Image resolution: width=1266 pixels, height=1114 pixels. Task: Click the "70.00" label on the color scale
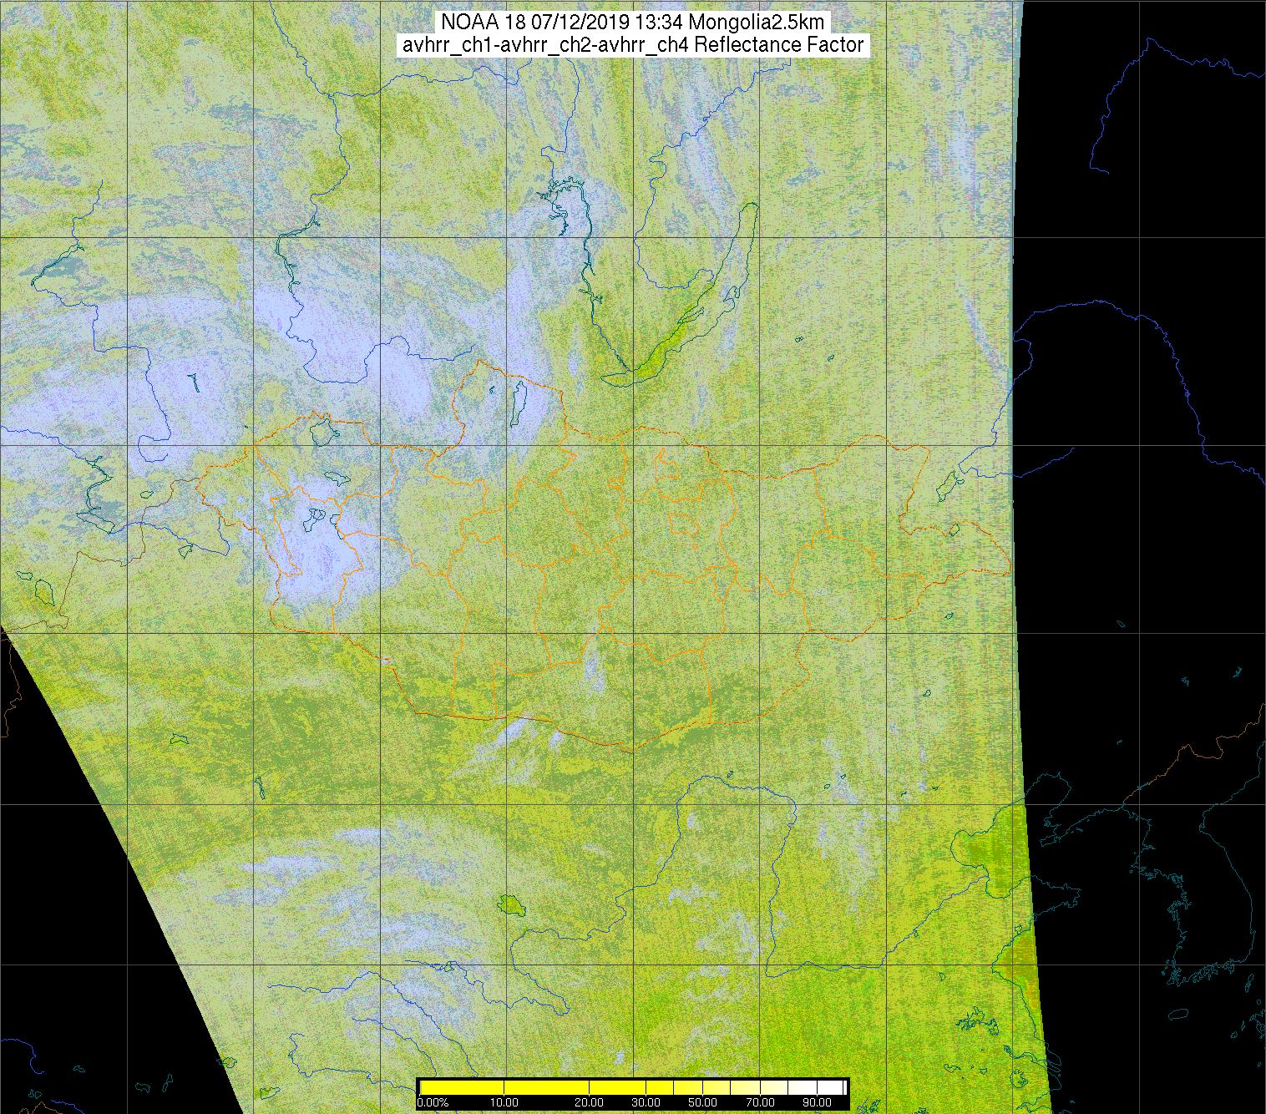(760, 1102)
